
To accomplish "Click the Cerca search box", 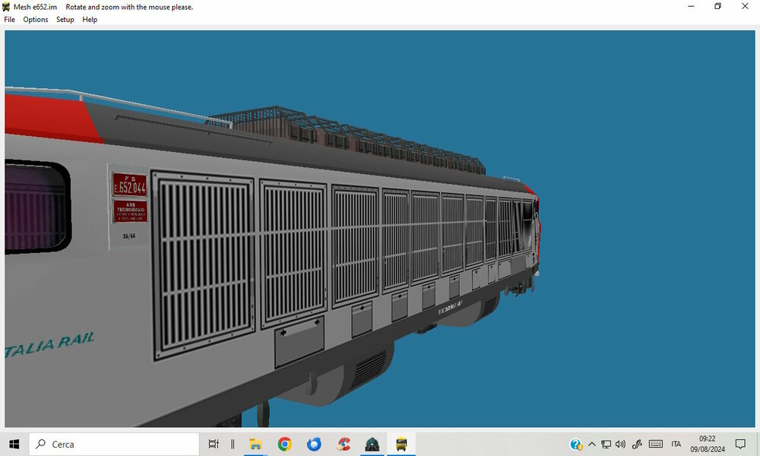I will tap(114, 444).
